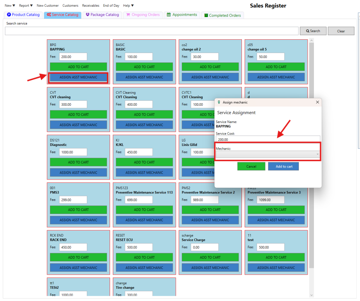Open the Help menu
360x301 pixels.
[x=128, y=6]
